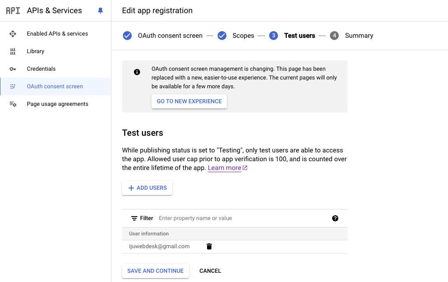The width and height of the screenshot is (448, 282).
Task: Click GO TO NEW EXPERIENCE button
Action: (x=189, y=101)
